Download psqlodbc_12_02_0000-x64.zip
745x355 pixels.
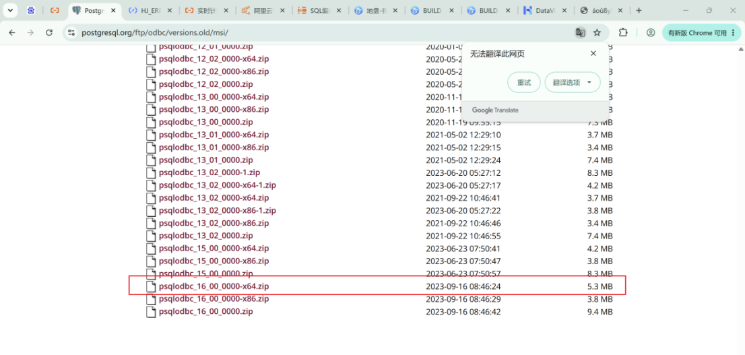214,59
